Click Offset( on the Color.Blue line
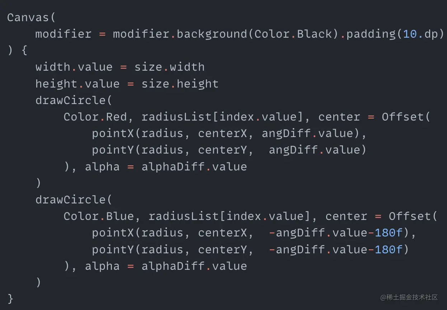The image size is (447, 310). [413, 216]
